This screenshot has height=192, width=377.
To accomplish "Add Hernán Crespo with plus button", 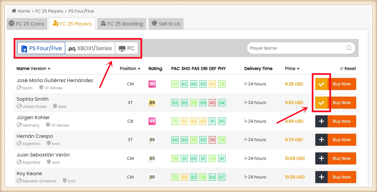I will [x=322, y=140].
